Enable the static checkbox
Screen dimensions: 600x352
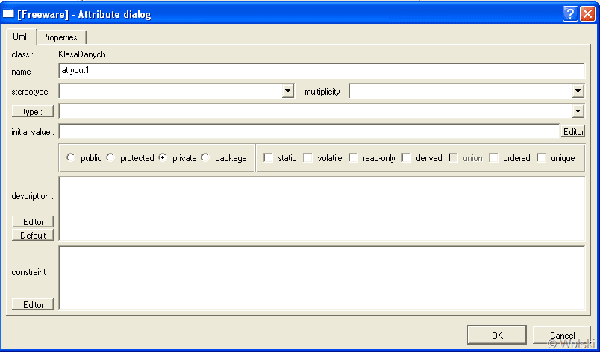click(269, 157)
